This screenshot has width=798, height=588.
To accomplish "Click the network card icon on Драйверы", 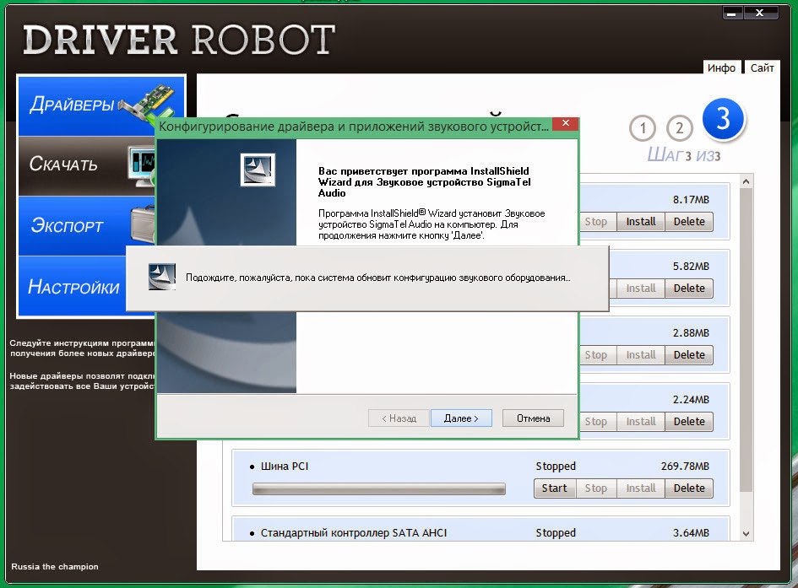I will (148, 104).
